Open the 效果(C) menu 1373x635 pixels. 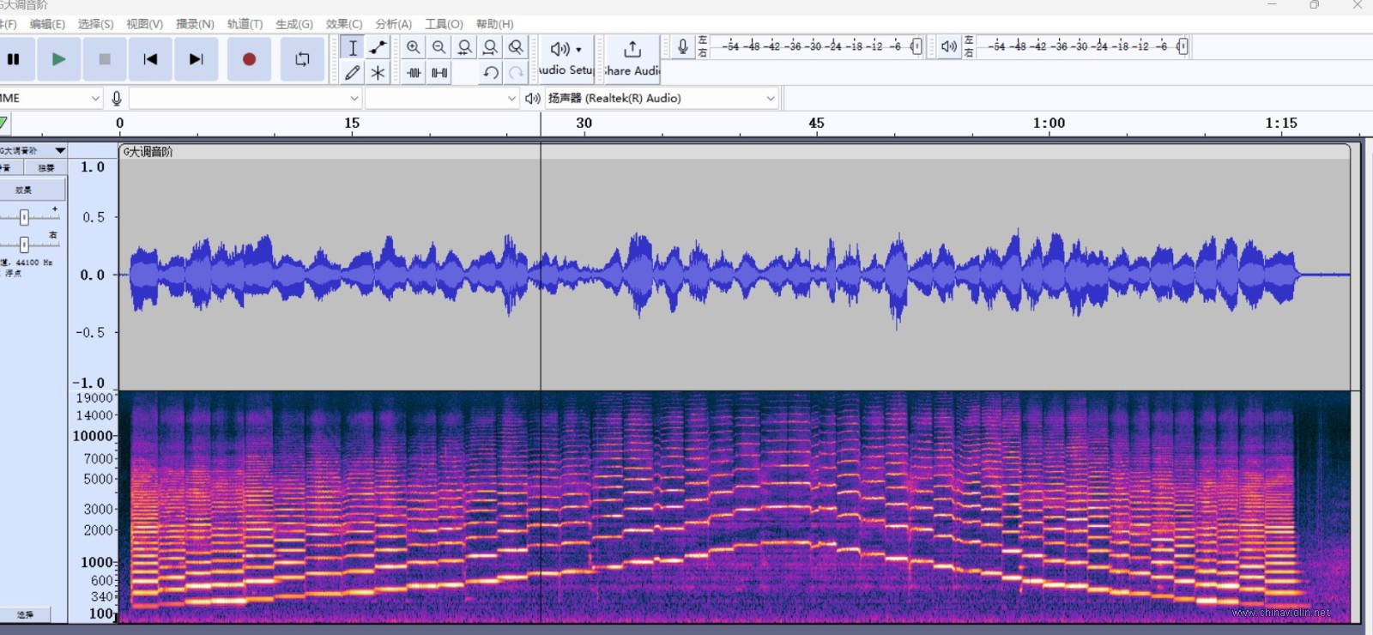(344, 24)
